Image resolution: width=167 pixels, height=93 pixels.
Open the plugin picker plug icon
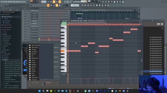pyautogui.click(x=100, y=5)
